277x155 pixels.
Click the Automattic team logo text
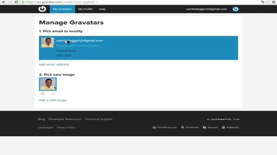(x=223, y=119)
